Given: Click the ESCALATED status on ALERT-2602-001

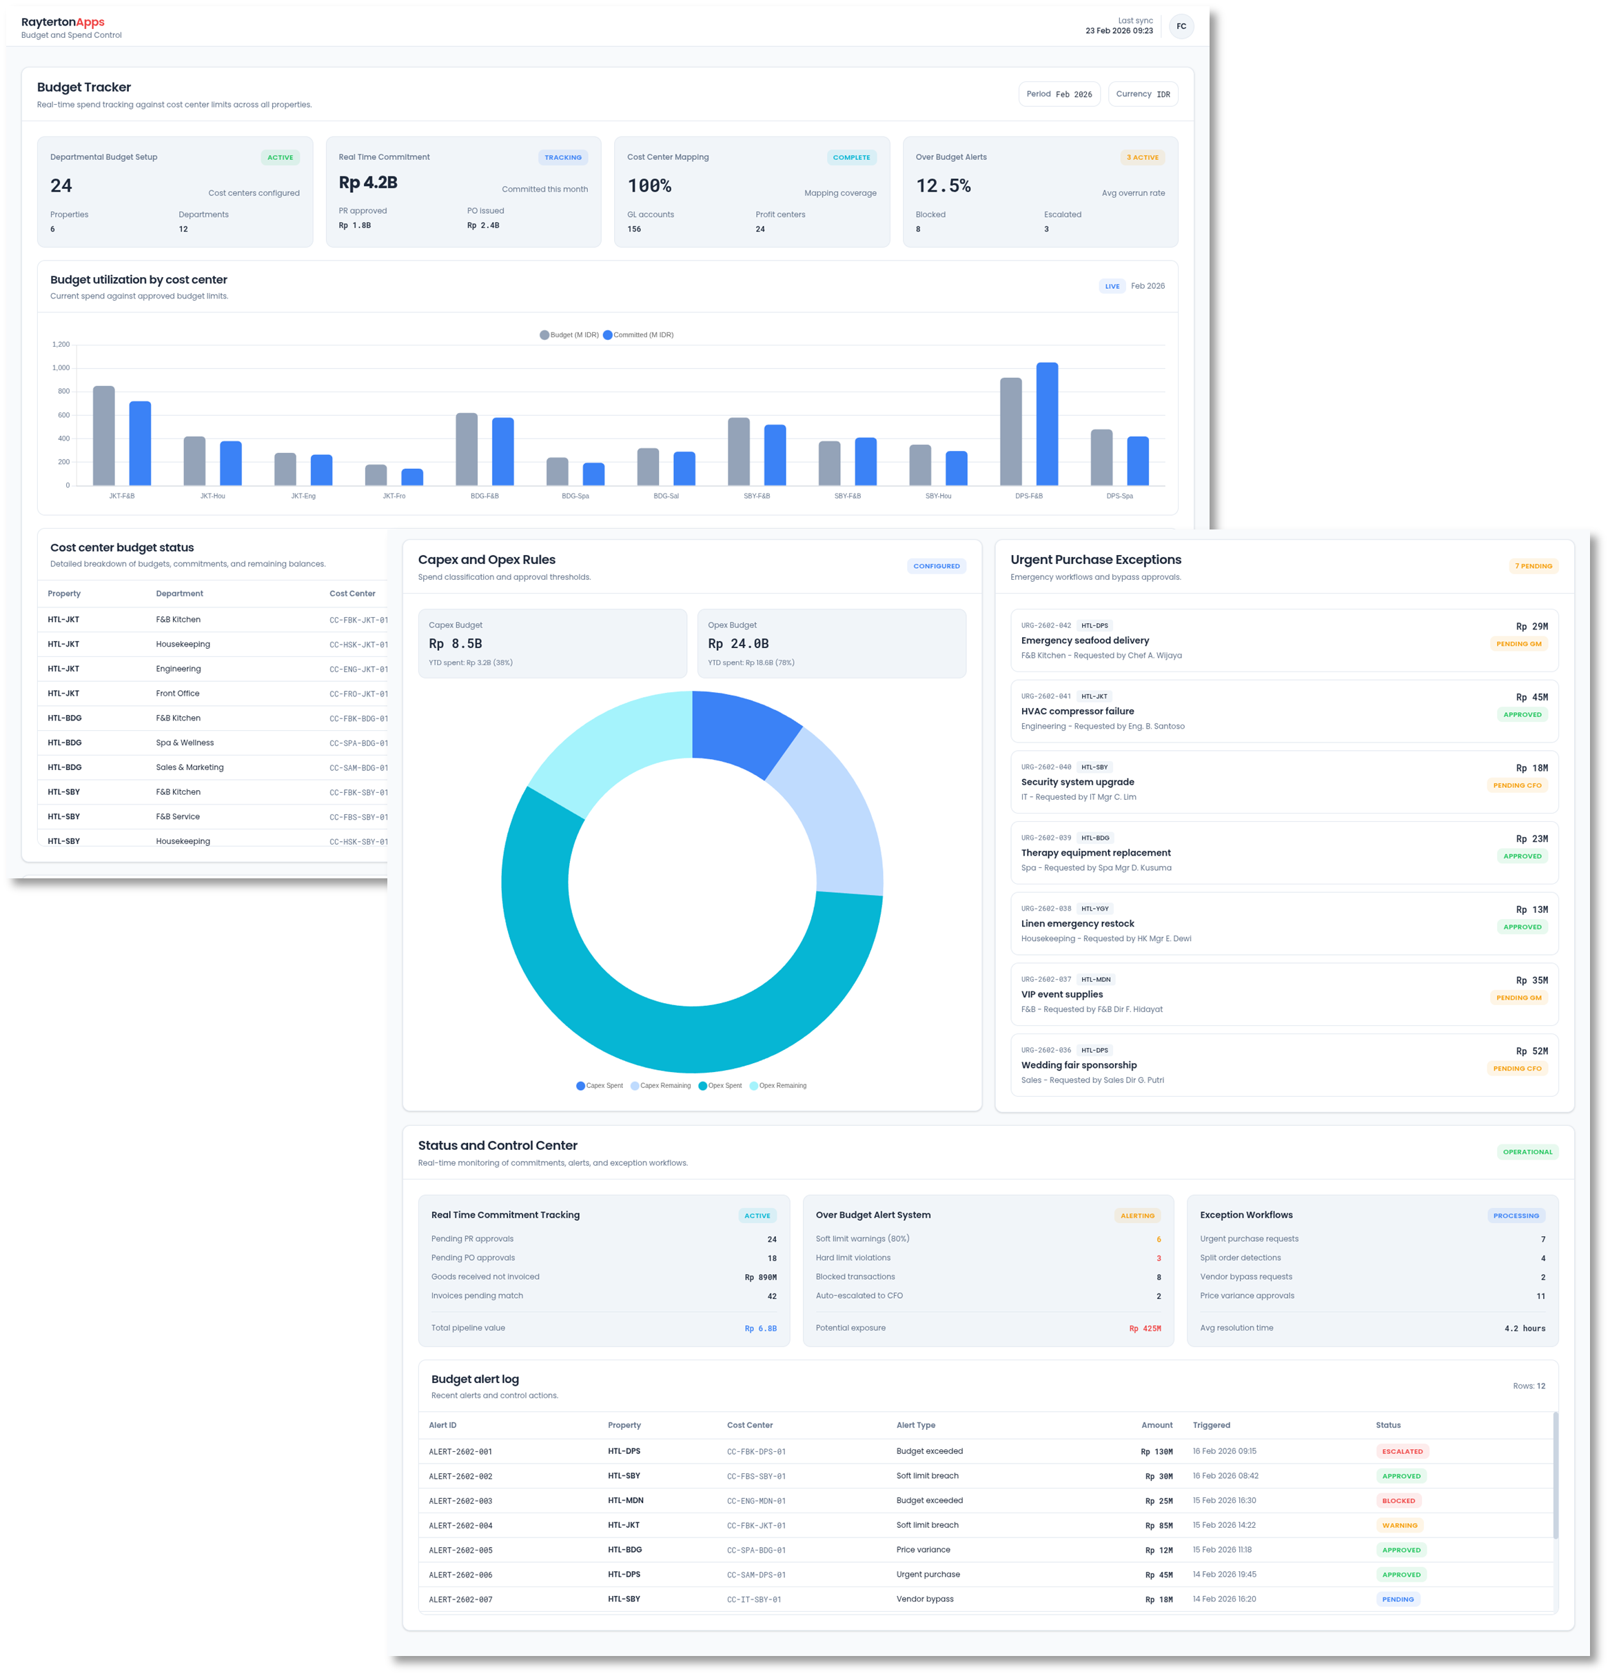Looking at the screenshot, I should [1403, 1451].
